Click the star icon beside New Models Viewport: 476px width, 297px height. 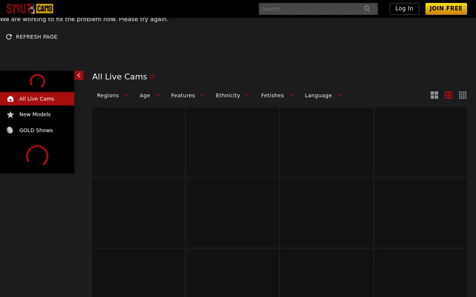pos(10,114)
